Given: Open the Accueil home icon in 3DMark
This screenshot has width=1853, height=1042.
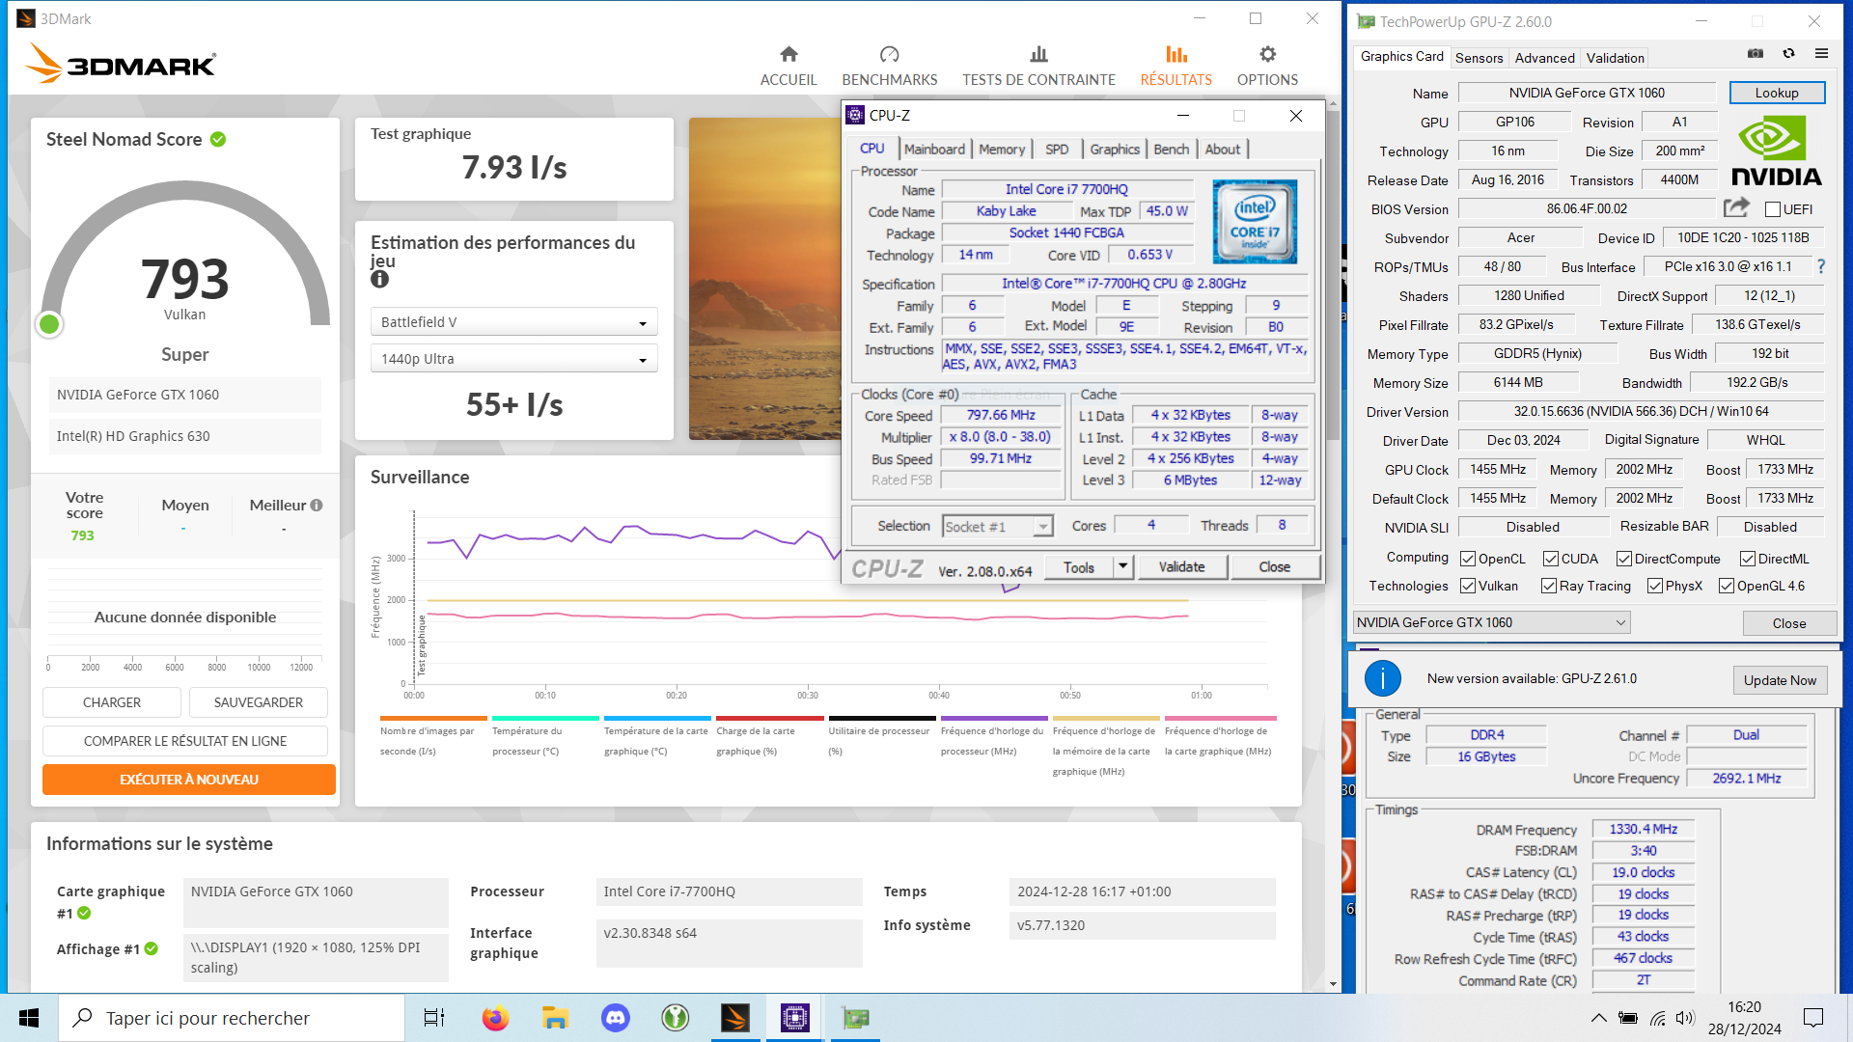Looking at the screenshot, I should 788,54.
